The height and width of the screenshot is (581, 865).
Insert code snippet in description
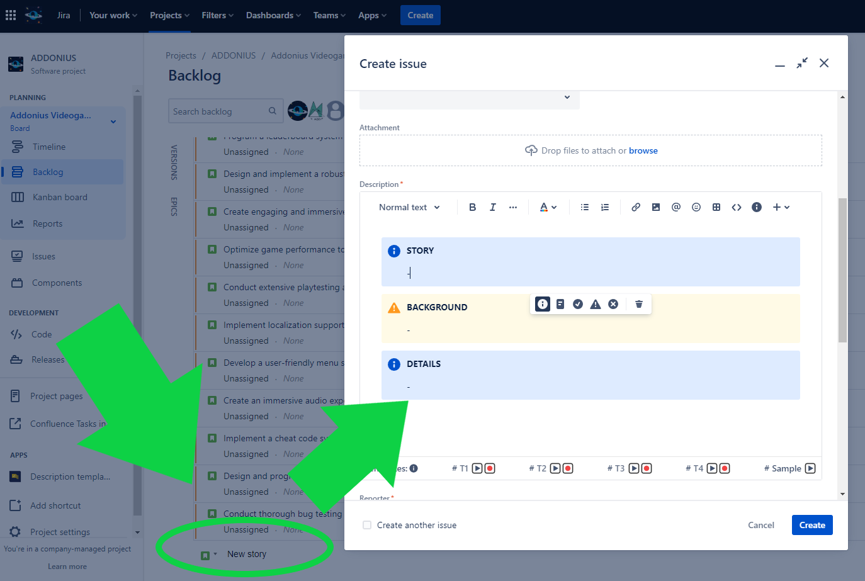point(737,207)
